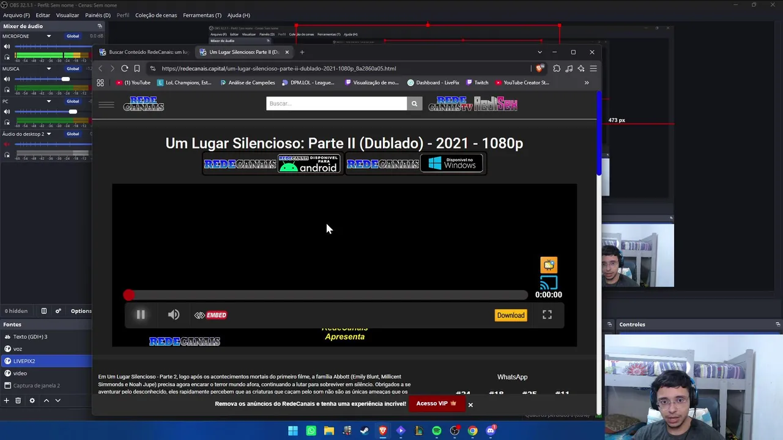The image size is (783, 440).
Task: Toggle monitoring headphone icon for MICROFONE
Action: [x=7, y=57]
